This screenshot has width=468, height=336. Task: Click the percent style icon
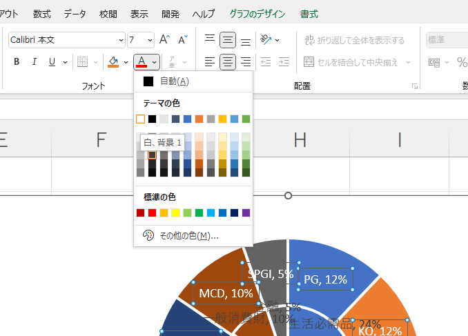click(462, 62)
